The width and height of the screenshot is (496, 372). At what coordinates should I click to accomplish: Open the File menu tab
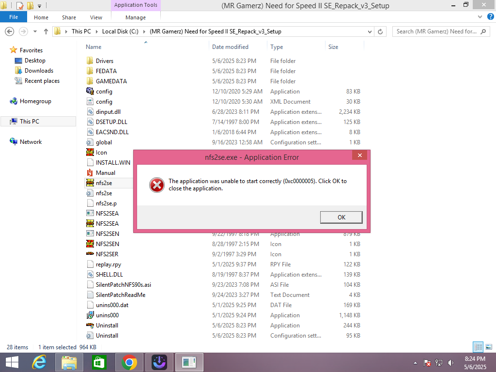[x=13, y=17]
